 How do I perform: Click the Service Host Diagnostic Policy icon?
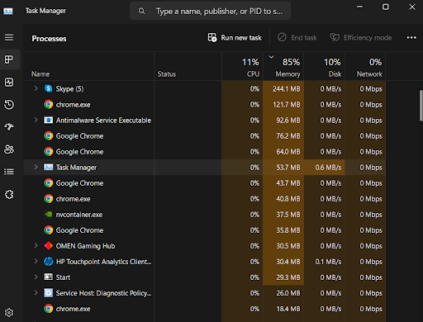tap(49, 292)
